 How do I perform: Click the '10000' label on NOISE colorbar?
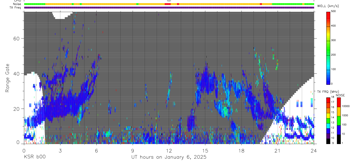[345, 106]
